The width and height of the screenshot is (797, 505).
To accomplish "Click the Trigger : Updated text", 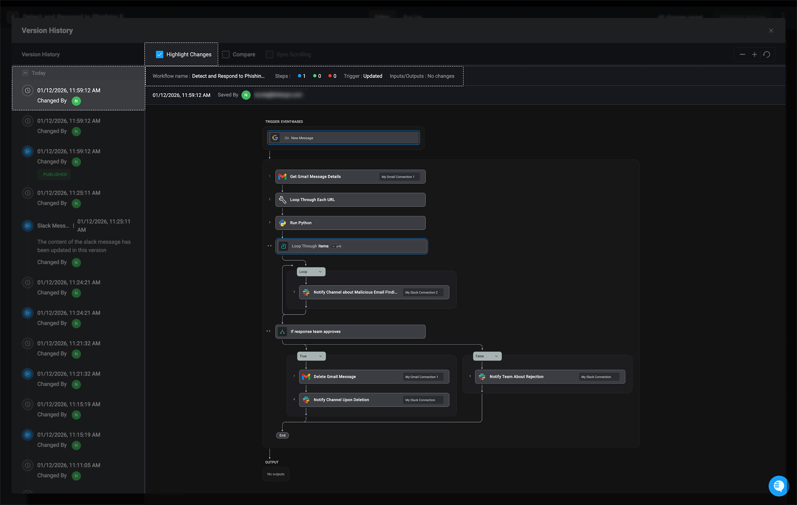I will pos(363,76).
